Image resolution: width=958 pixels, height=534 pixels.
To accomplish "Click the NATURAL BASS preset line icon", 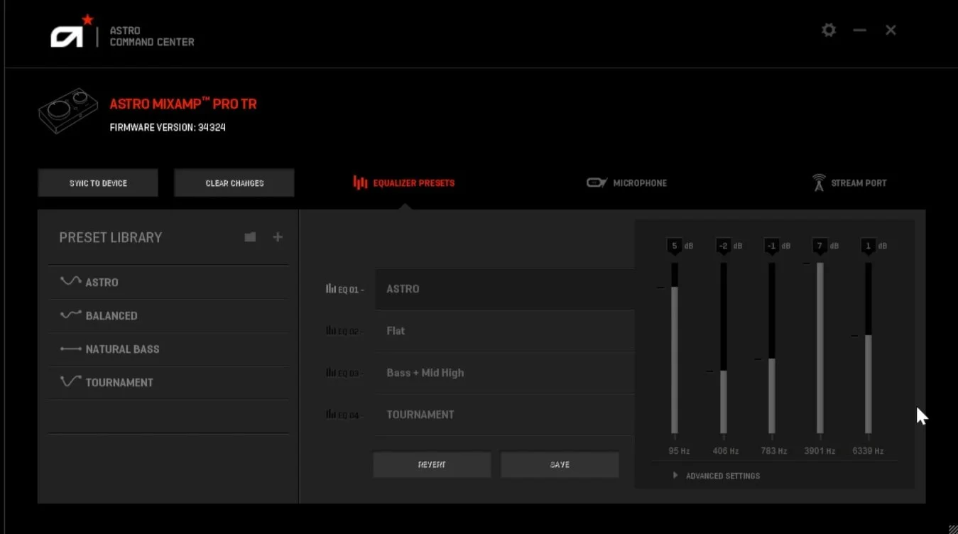I will coord(70,349).
